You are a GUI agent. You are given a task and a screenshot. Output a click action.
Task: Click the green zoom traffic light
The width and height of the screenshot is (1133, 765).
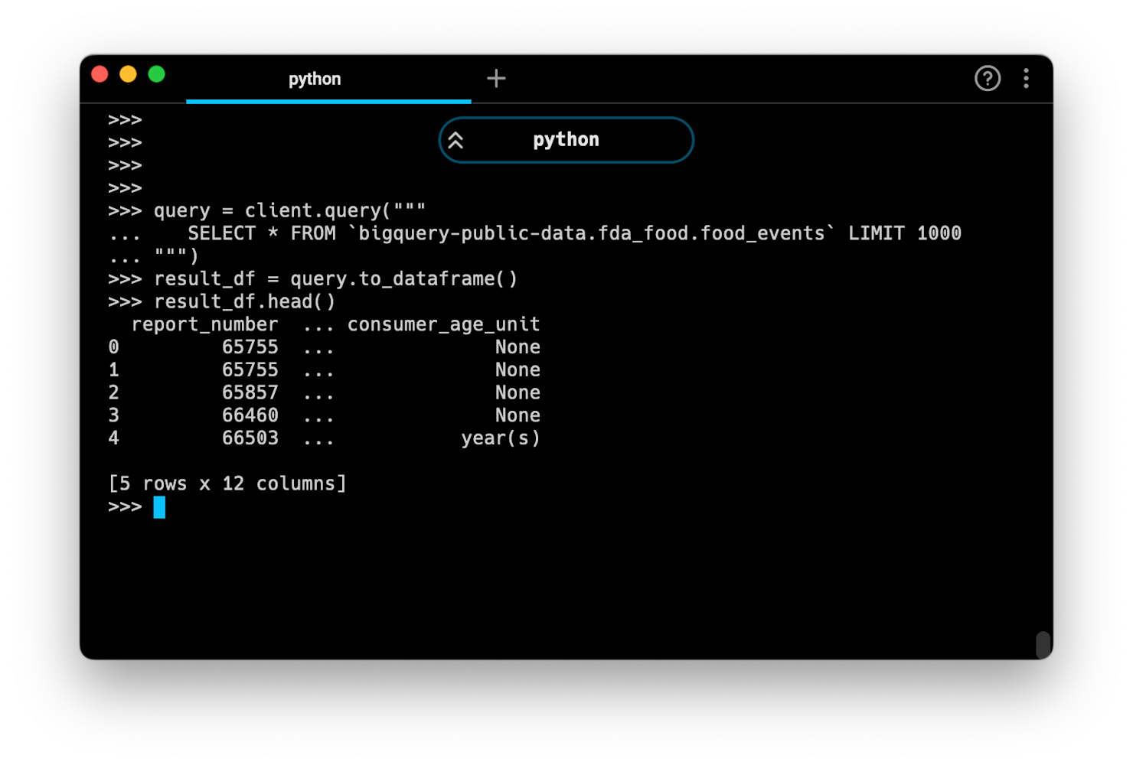click(156, 73)
